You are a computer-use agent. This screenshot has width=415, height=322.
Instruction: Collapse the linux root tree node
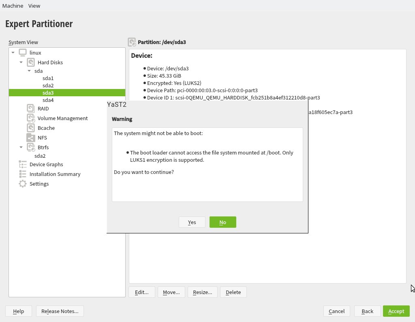[13, 53]
